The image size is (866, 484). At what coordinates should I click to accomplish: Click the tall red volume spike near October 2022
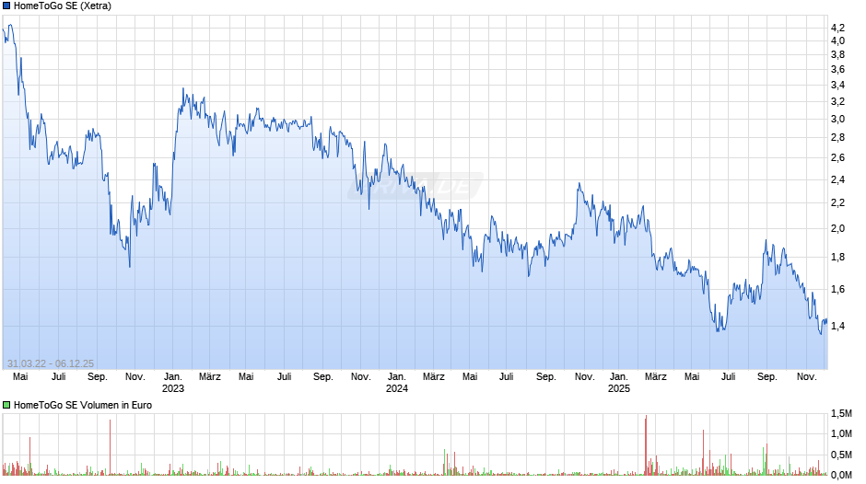(110, 447)
